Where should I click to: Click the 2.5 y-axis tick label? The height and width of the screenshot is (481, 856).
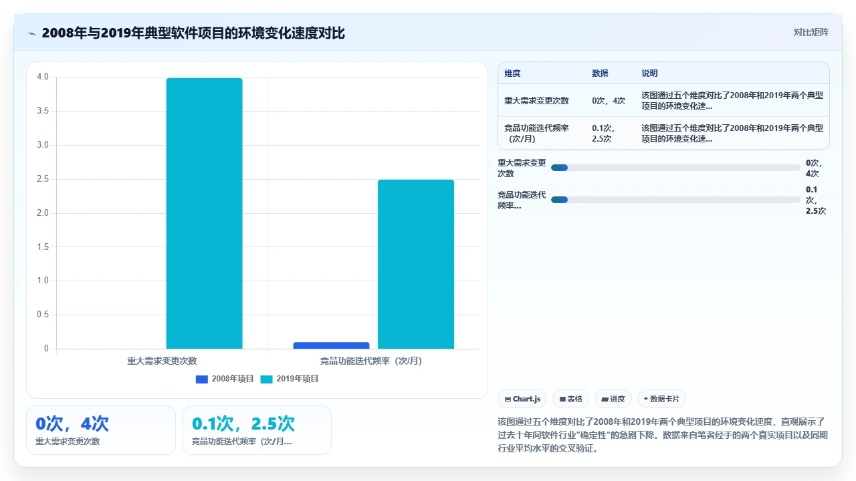tap(43, 179)
